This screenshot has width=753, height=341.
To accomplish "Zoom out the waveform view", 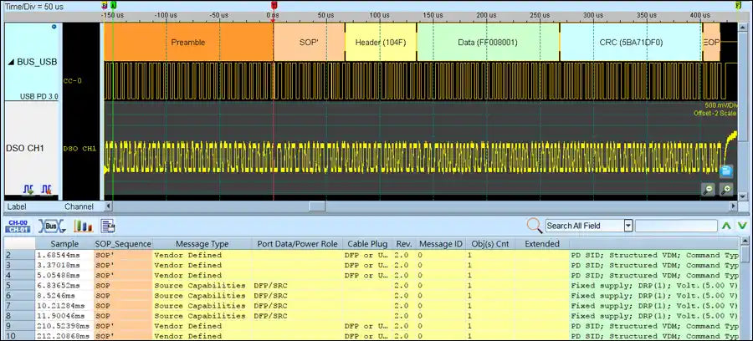I will [708, 190].
